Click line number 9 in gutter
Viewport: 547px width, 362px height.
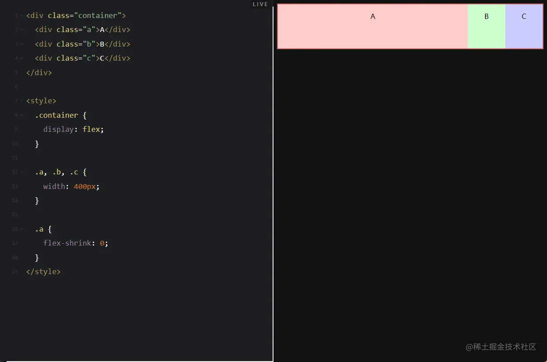coord(16,130)
